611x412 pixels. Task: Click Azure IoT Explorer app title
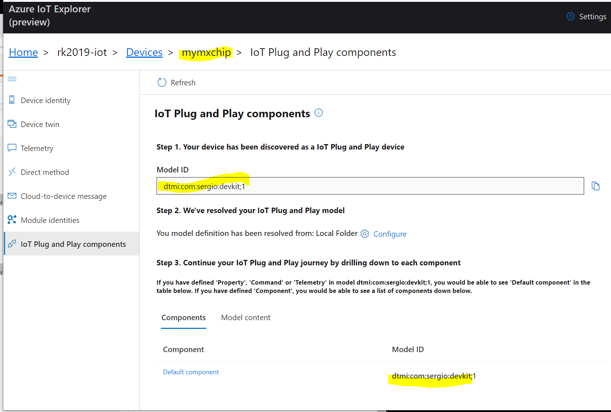[x=50, y=16]
